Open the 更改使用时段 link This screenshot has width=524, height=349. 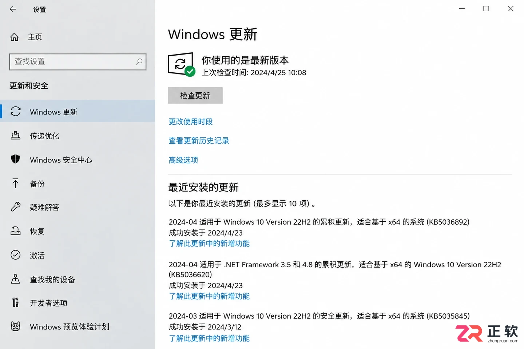coord(191,121)
